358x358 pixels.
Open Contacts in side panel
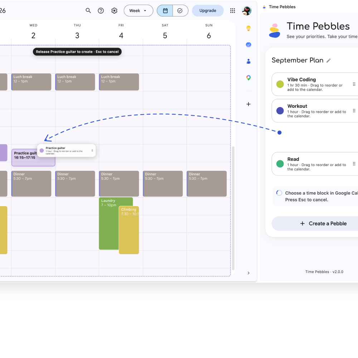pyautogui.click(x=248, y=61)
